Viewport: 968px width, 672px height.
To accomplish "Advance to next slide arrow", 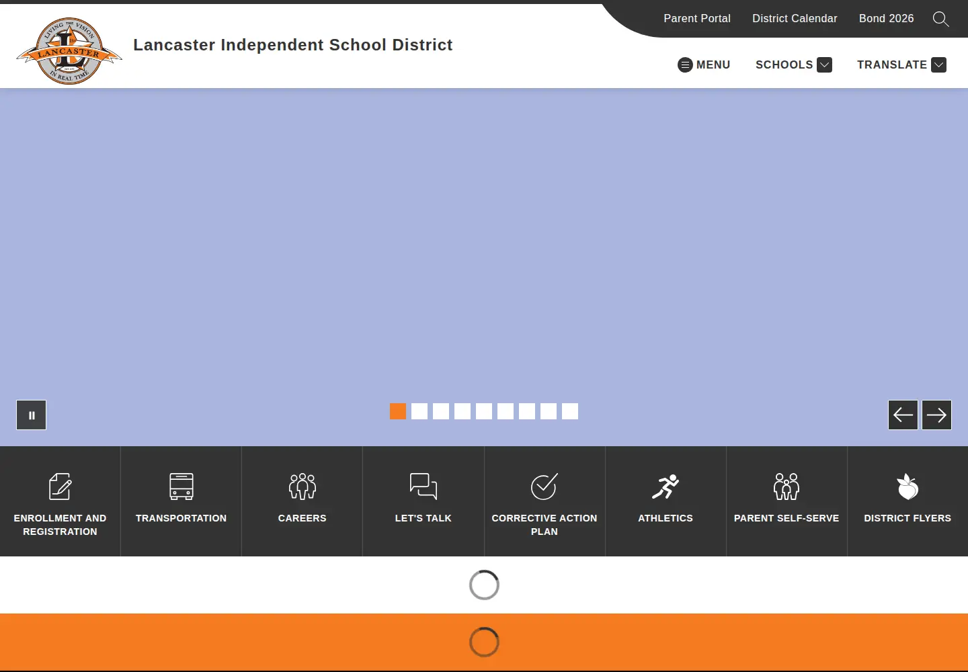I will 936,415.
